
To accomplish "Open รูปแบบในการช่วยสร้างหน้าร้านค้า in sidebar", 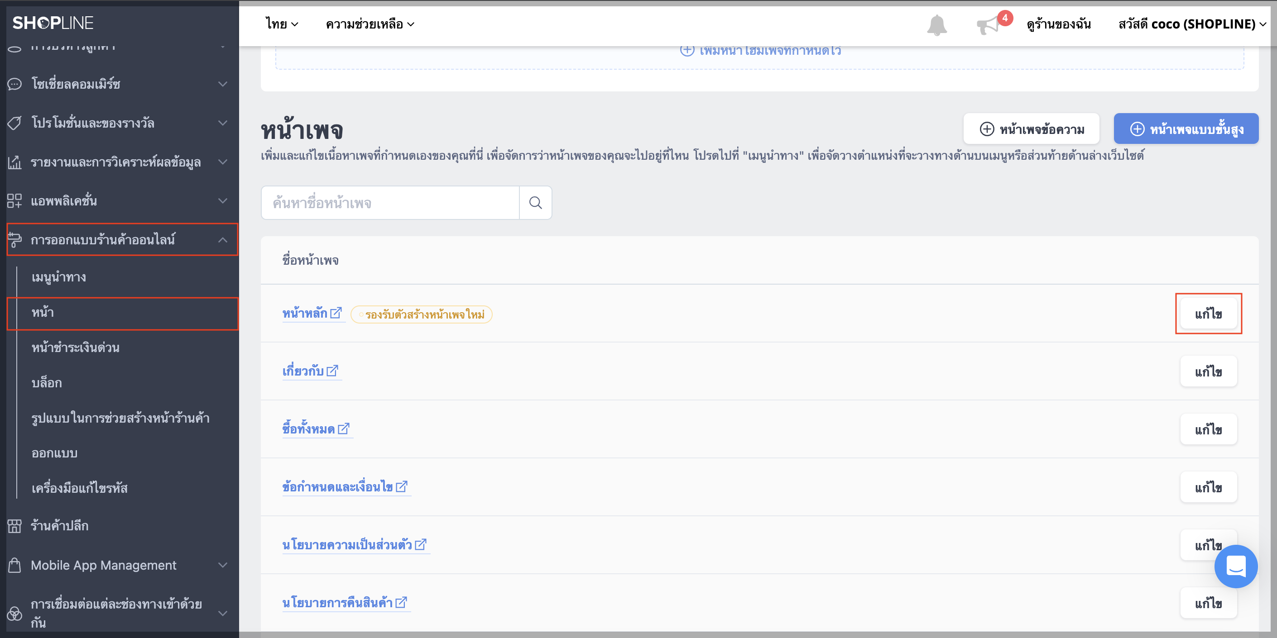I will [x=120, y=418].
